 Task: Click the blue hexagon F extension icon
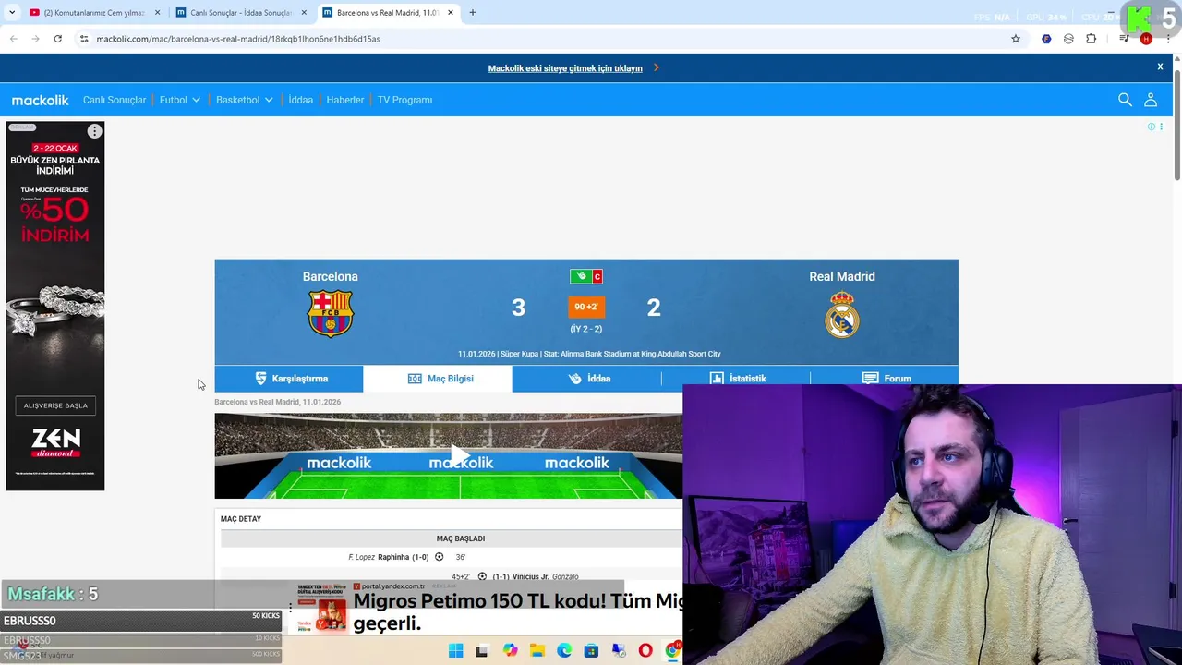tap(1046, 39)
